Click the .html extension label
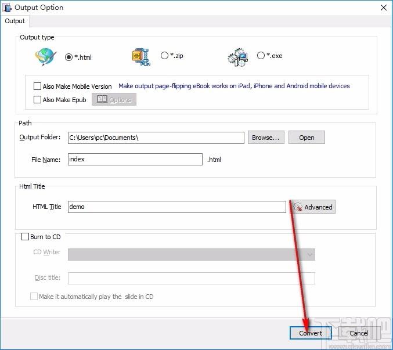The width and height of the screenshot is (393, 350). click(x=214, y=160)
